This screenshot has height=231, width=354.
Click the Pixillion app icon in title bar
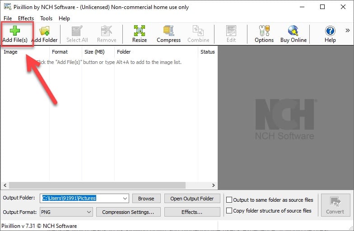coord(7,7)
